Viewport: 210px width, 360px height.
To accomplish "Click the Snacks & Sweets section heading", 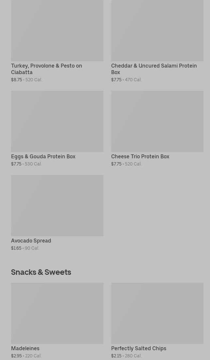I will pyautogui.click(x=41, y=272).
